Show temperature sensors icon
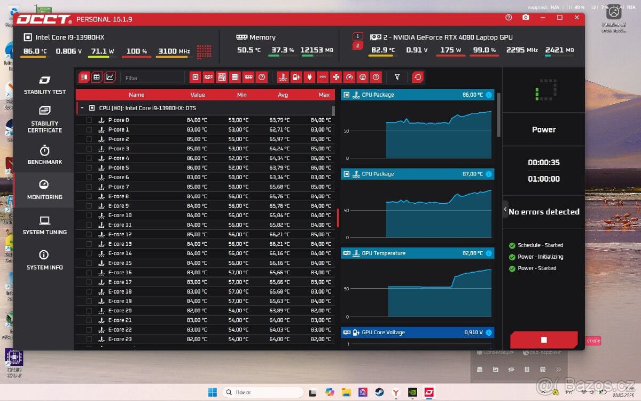 pos(283,77)
